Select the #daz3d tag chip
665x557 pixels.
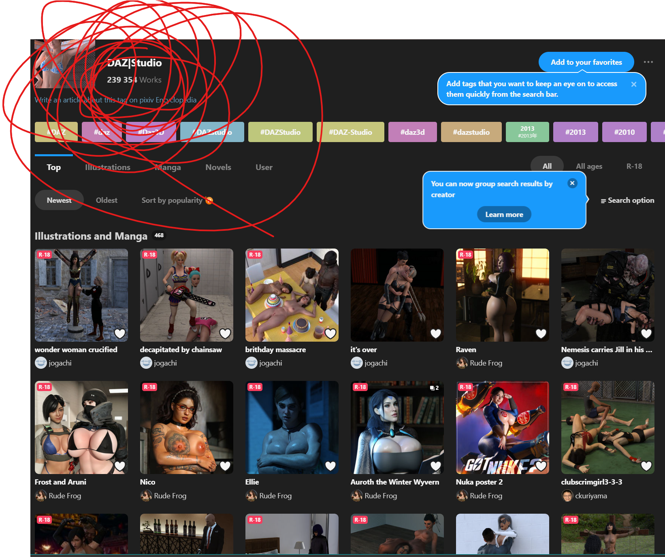413,132
